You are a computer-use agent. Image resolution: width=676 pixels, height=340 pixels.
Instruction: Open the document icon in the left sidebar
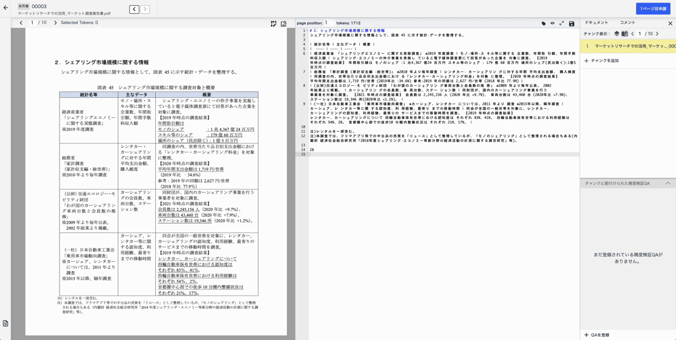click(5, 323)
